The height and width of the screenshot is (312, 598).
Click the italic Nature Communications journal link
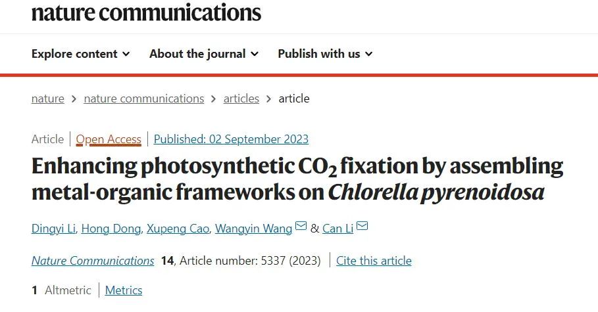[93, 261]
